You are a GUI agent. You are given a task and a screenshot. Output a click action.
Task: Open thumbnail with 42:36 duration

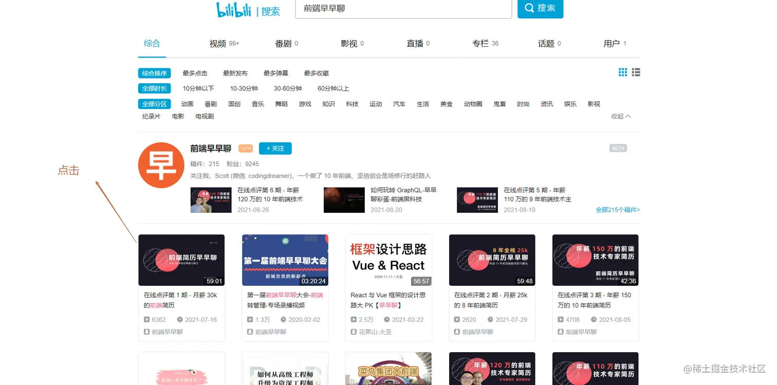point(596,260)
